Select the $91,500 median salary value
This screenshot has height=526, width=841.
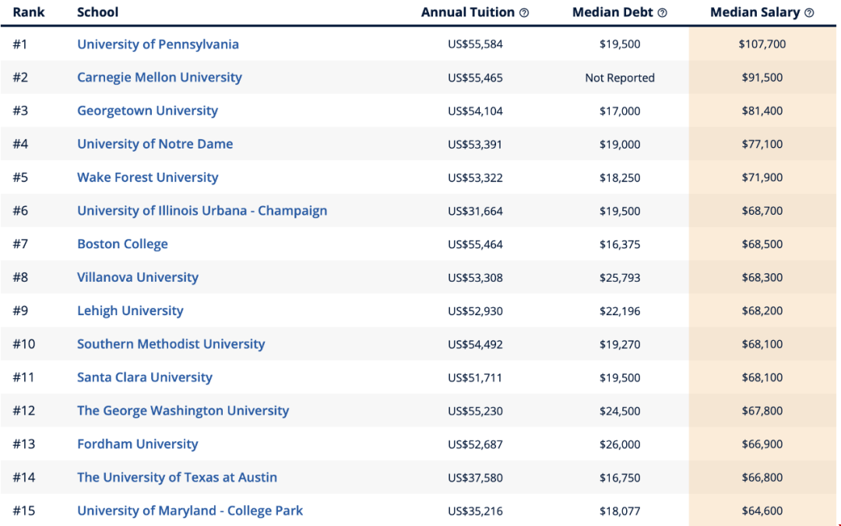(x=762, y=77)
